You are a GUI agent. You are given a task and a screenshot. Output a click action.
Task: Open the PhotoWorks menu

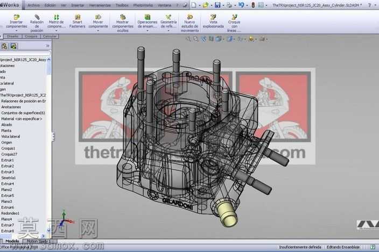click(143, 5)
